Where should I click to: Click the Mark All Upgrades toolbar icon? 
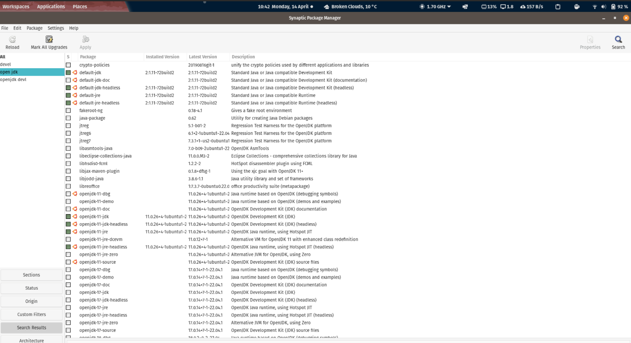point(49,39)
